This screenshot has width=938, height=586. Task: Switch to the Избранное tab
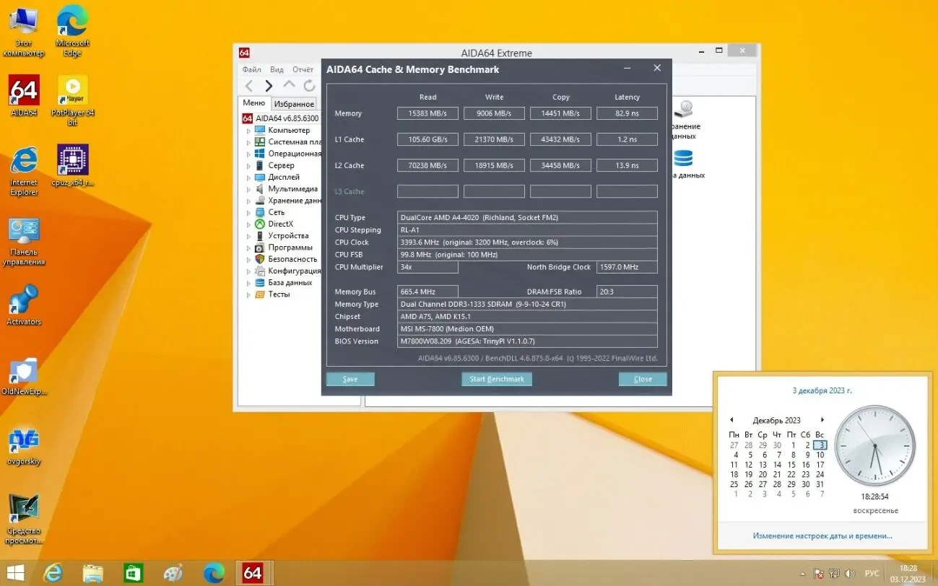(x=293, y=103)
